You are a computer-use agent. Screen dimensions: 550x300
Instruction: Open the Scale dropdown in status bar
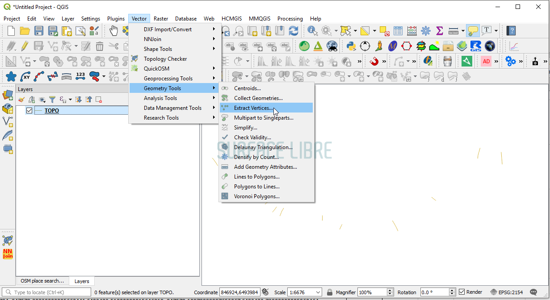(318, 292)
